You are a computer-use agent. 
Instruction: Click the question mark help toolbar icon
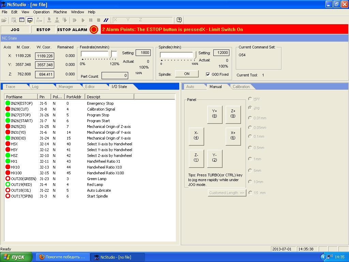tap(179, 20)
